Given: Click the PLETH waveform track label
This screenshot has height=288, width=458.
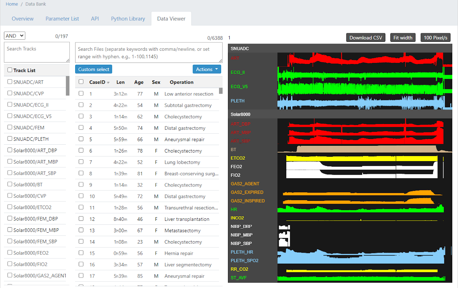Looking at the screenshot, I should click(x=238, y=101).
